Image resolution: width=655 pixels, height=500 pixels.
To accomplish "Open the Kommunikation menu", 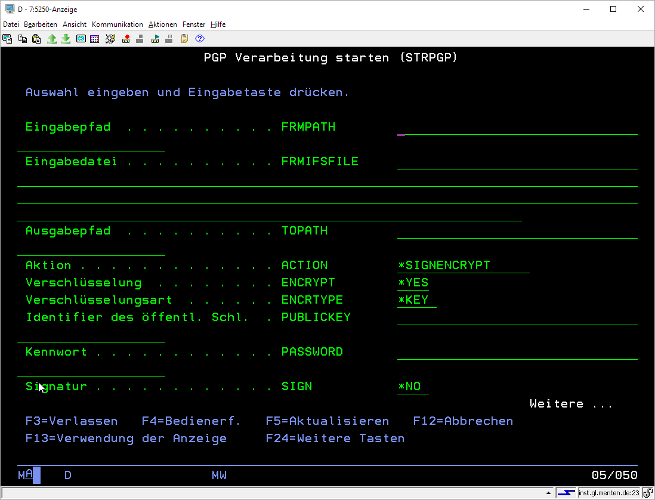I will click(x=117, y=24).
